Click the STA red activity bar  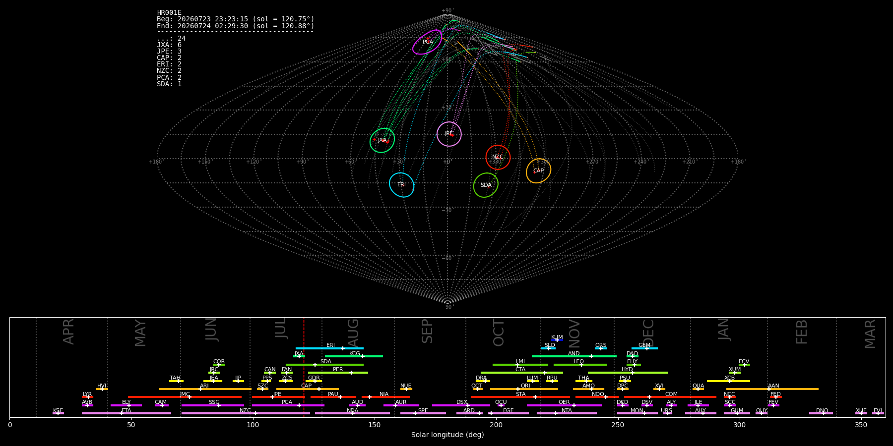tap(520, 397)
